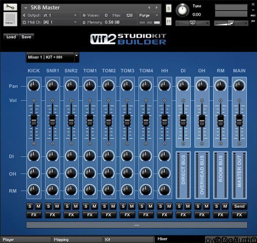
Task: Click the Tune knob
Action: pyautogui.click(x=182, y=10)
